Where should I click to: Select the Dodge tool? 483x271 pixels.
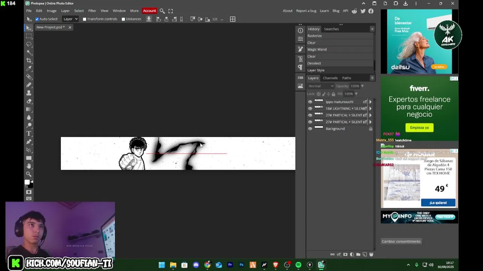pos(29,126)
